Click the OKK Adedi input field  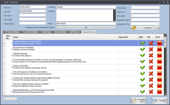pyautogui.click(x=145, y=15)
